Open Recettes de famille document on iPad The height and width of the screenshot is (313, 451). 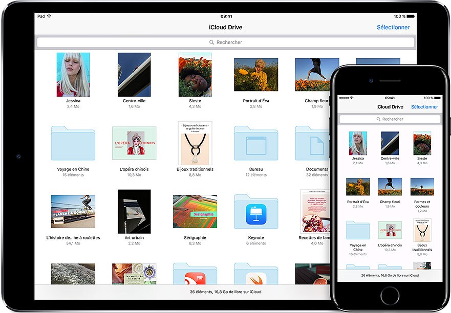pos(315,212)
